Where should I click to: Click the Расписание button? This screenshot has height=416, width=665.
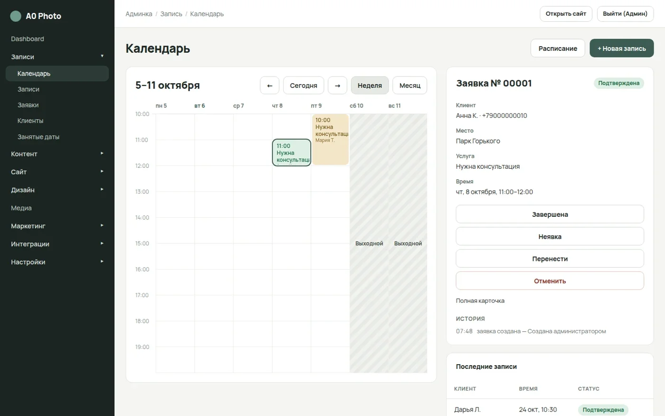(558, 48)
